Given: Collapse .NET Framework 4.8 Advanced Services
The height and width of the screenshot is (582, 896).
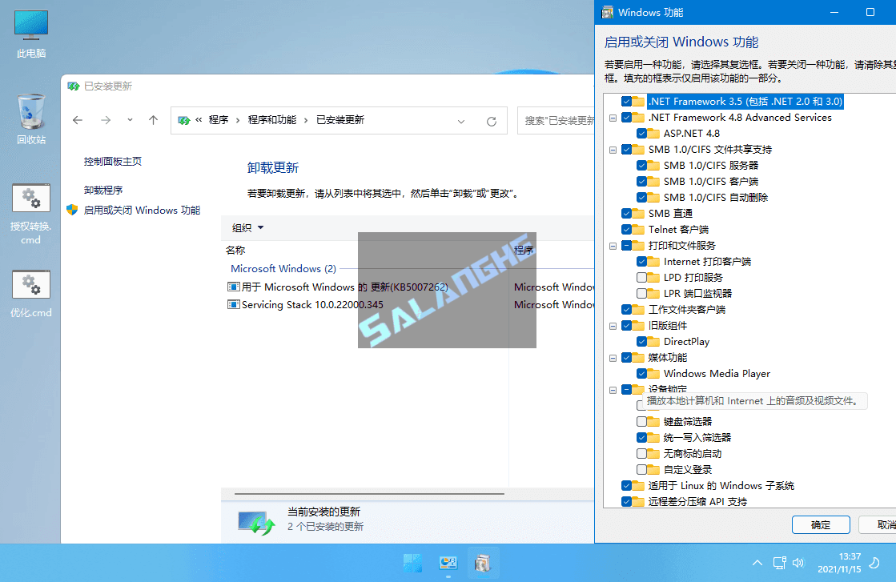Looking at the screenshot, I should (613, 118).
